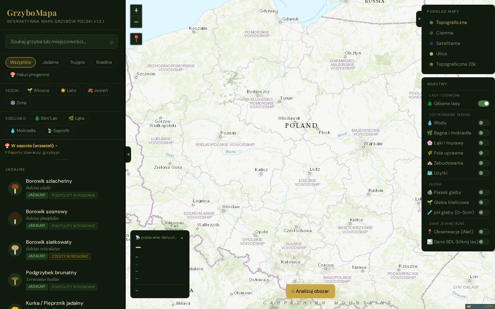Zoom out the map with minus button
495x309 pixels.
pyautogui.click(x=136, y=22)
